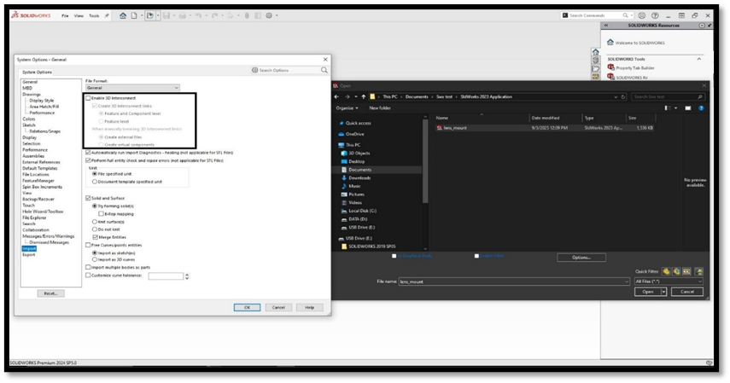Open the Organise dropdown in Open dialog
The image size is (730, 383).
click(347, 108)
